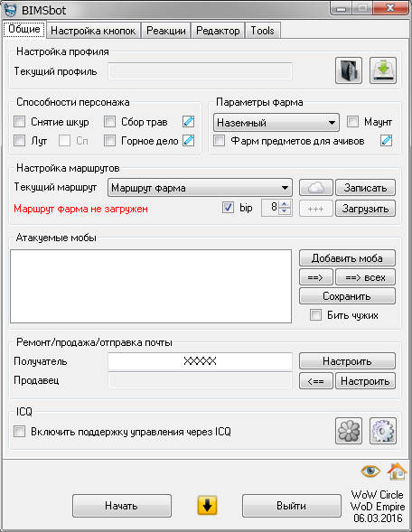Open ICQ flower icon button
Viewport: 412px width, 532px height.
(x=349, y=431)
